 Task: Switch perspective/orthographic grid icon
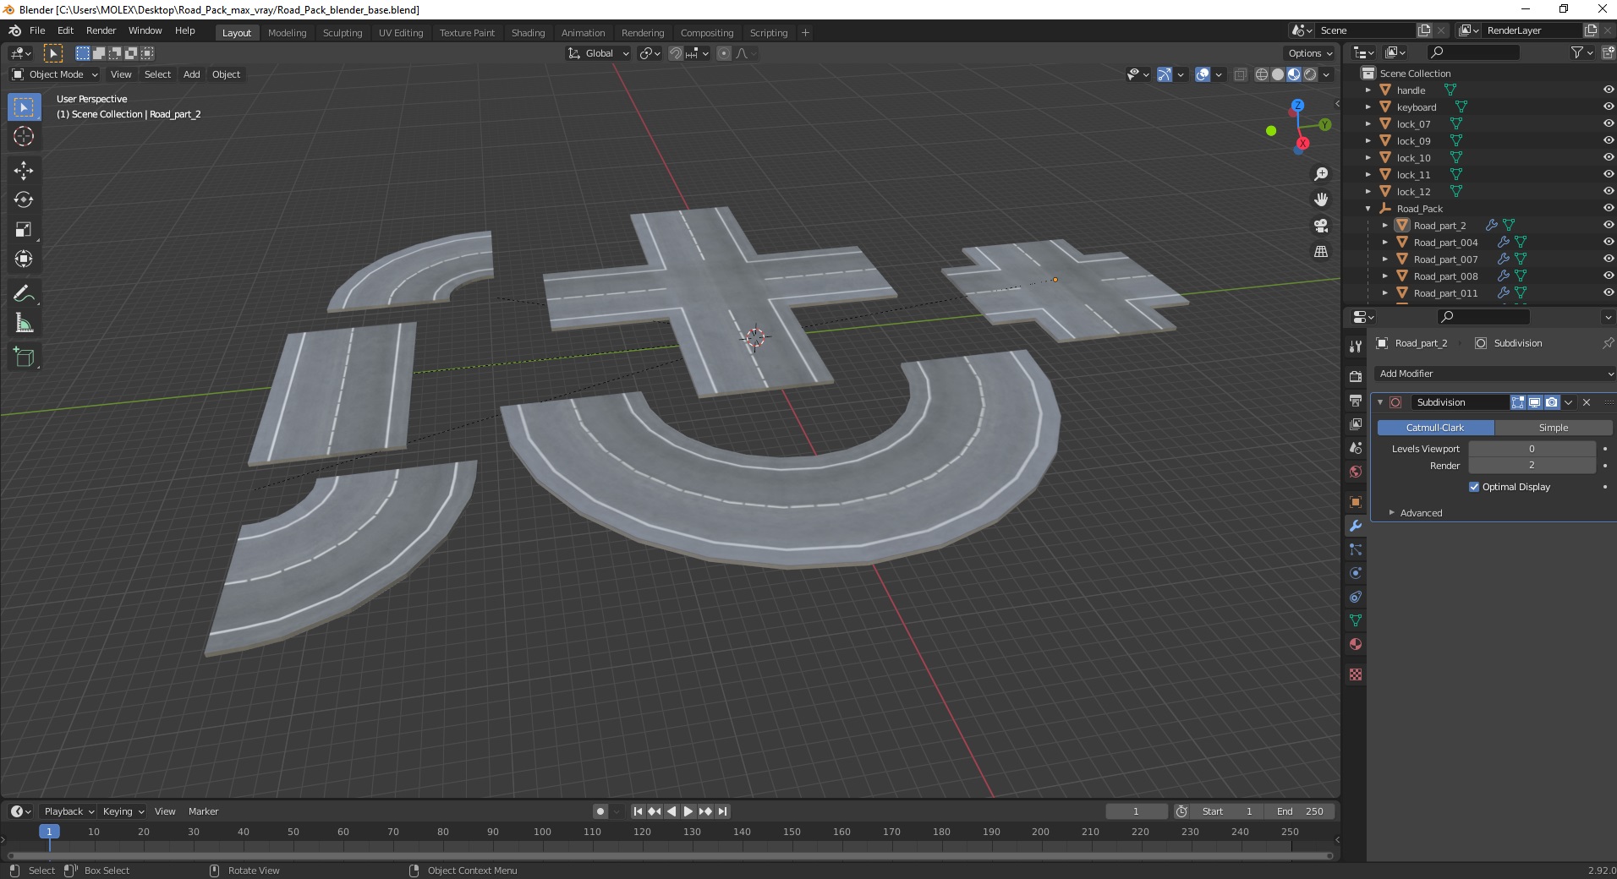(x=1321, y=252)
